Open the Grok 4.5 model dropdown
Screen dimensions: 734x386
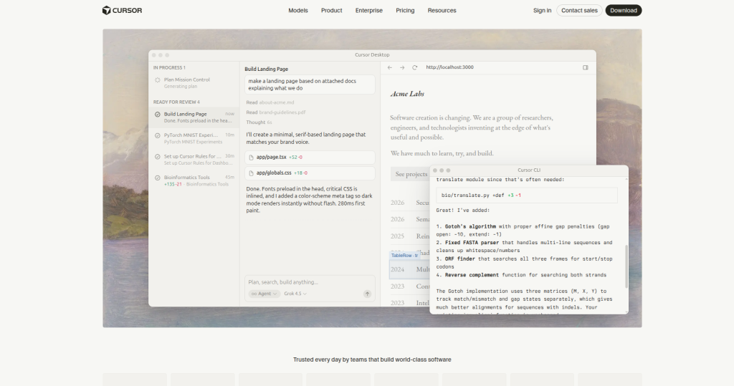click(295, 294)
